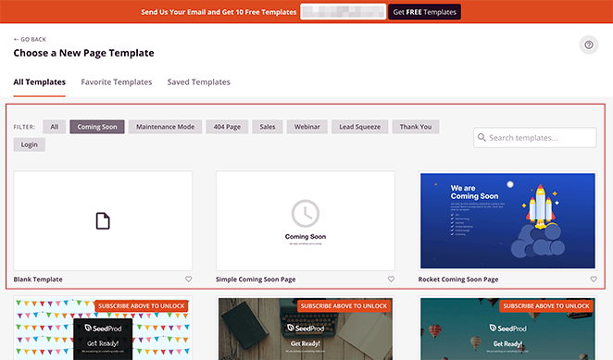
Task: Open the Favorite Templates tab
Action: [x=117, y=82]
